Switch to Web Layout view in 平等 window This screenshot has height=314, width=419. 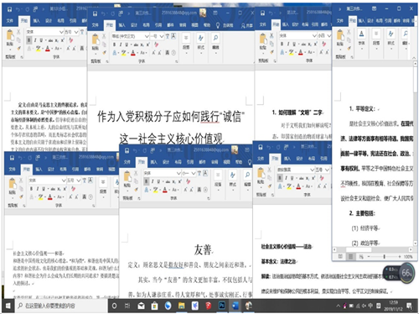tap(361, 256)
